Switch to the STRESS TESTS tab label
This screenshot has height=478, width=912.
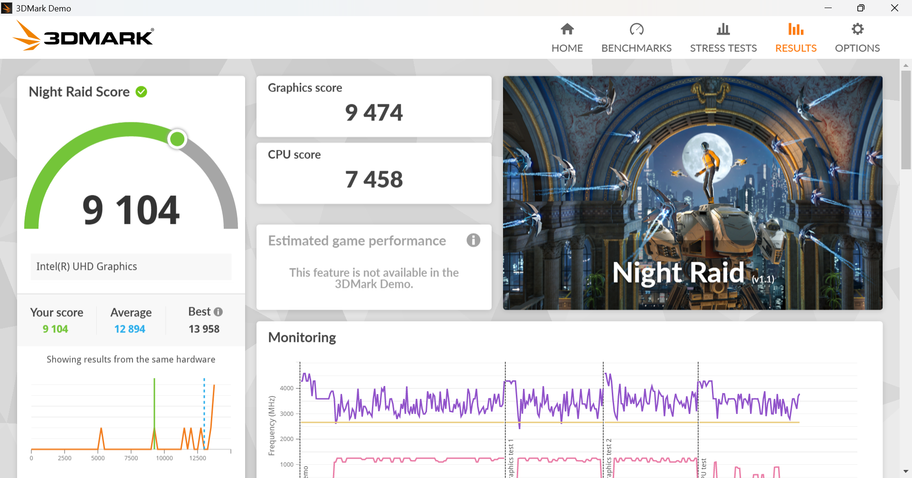(x=723, y=48)
